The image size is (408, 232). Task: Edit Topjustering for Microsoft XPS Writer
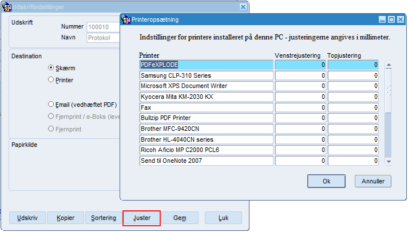tap(353, 86)
